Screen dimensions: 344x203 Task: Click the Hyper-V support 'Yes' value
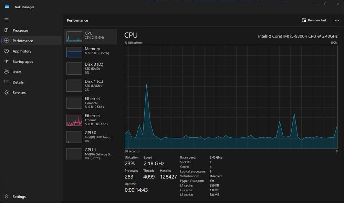212,181
